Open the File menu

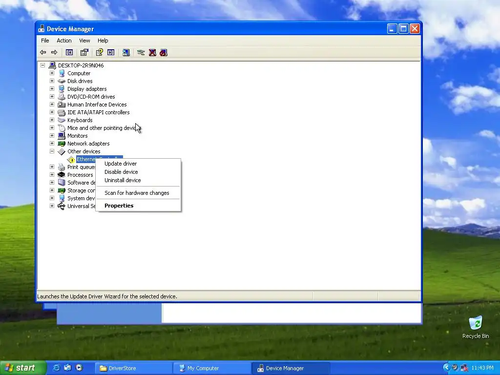pos(45,41)
